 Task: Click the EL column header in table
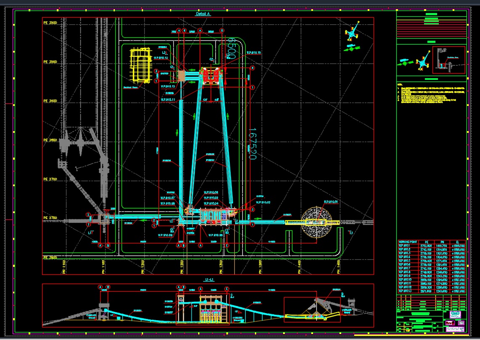[458, 242]
